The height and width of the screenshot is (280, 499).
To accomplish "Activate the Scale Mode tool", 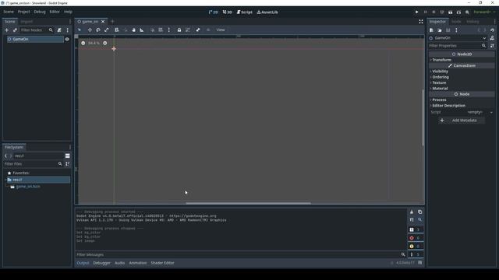I will click(107, 30).
